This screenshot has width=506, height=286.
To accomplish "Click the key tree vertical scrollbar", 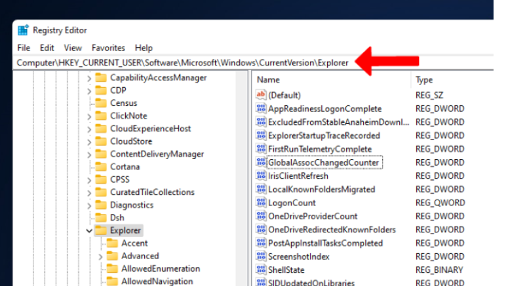I will 242,178.
